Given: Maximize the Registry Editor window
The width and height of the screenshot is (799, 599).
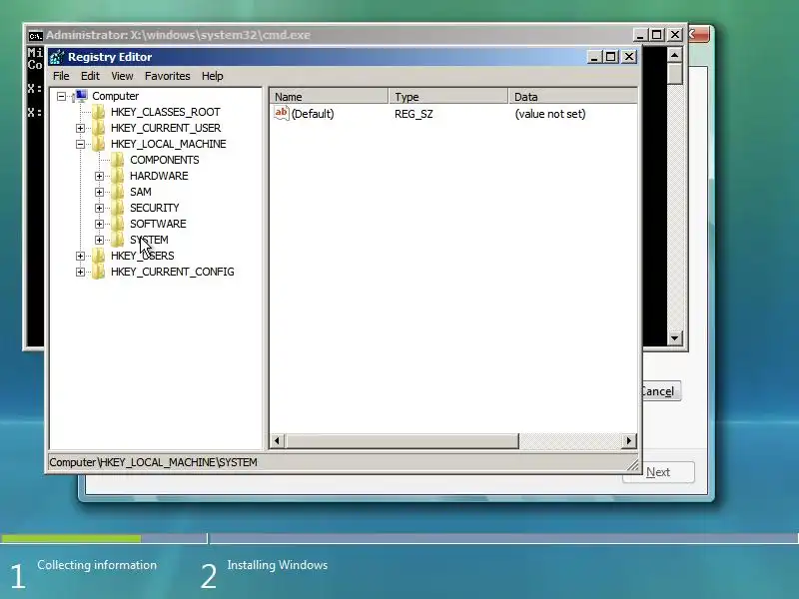Looking at the screenshot, I should click(x=611, y=57).
